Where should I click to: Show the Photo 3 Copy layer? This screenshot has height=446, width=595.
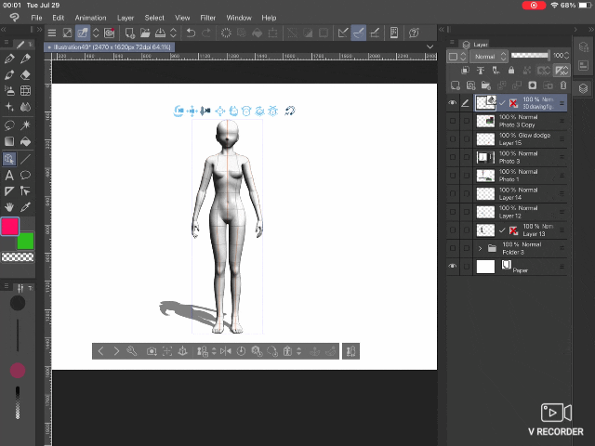pos(453,121)
